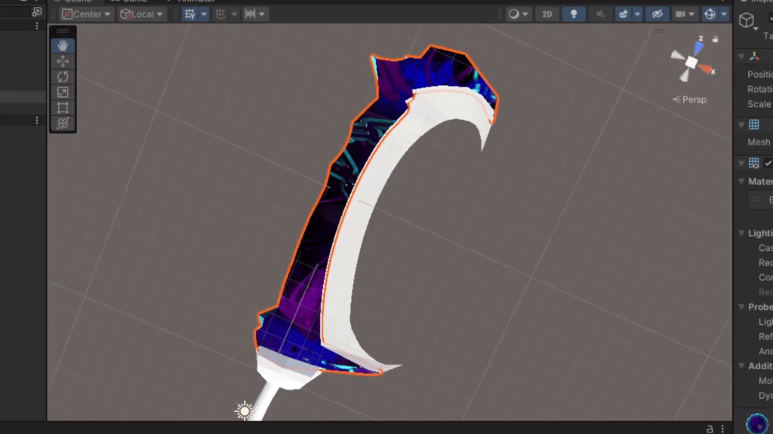Collapse the Probes section

[x=741, y=307]
